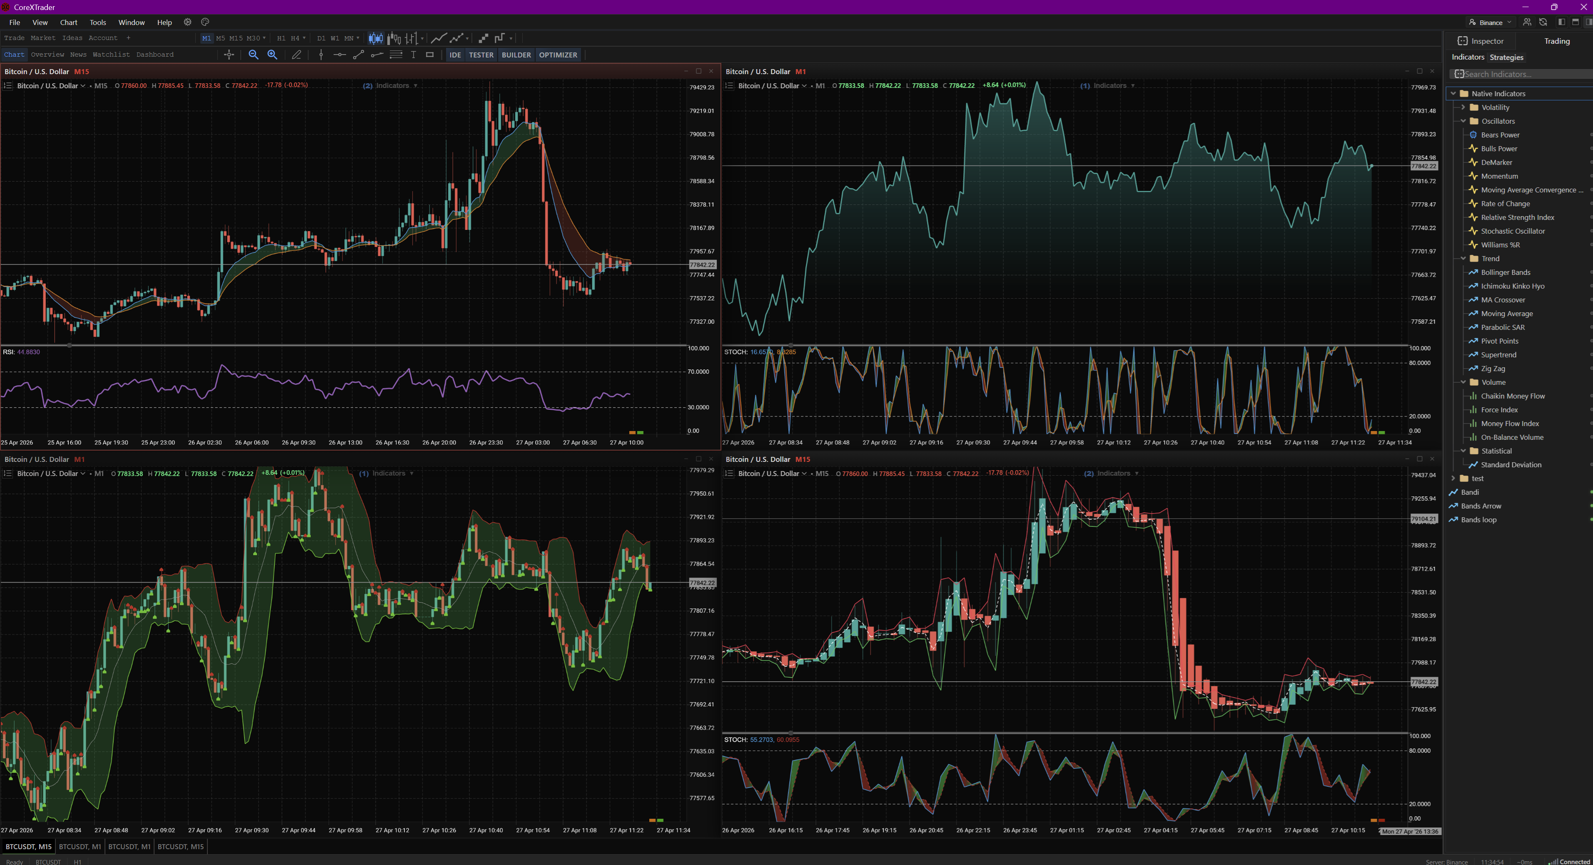Viewport: 1593px width, 865px height.
Task: Select the Bollinger Bands indicator
Action: [x=1505, y=273]
